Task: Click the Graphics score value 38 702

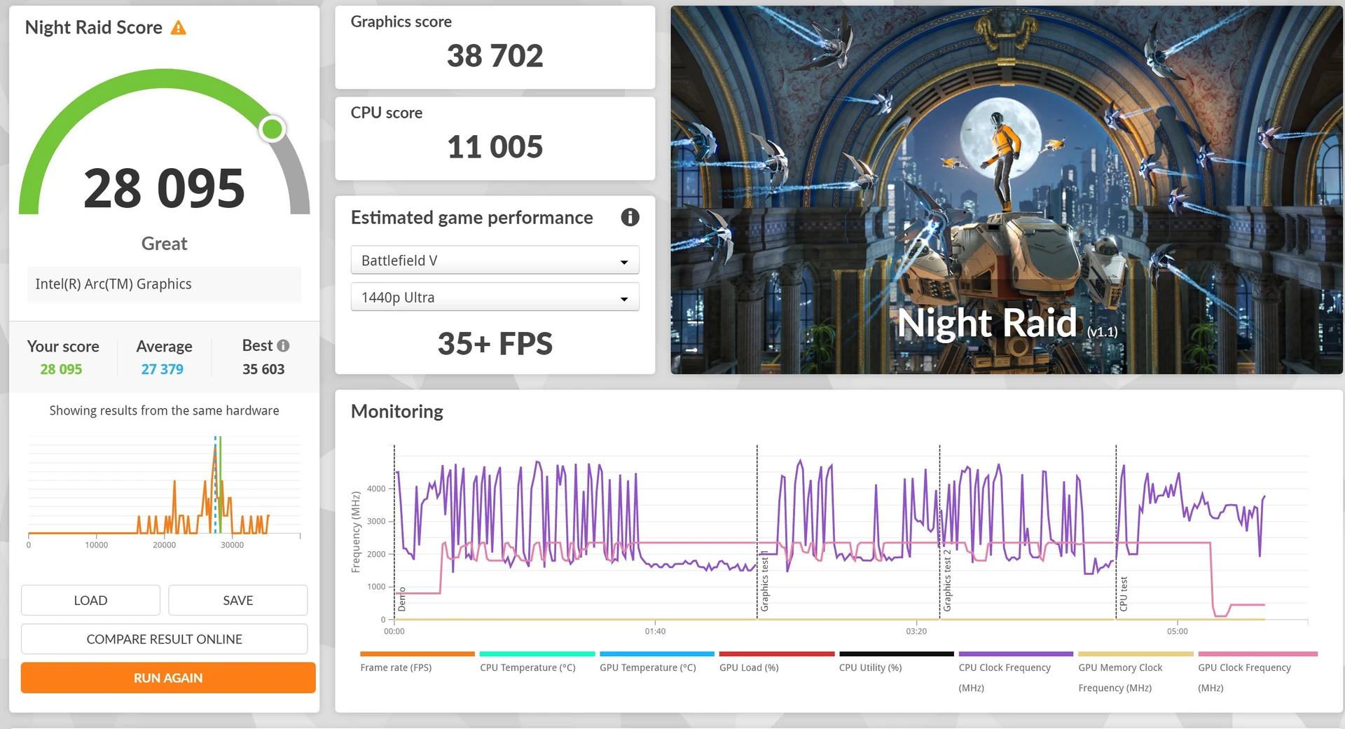Action: tap(495, 56)
